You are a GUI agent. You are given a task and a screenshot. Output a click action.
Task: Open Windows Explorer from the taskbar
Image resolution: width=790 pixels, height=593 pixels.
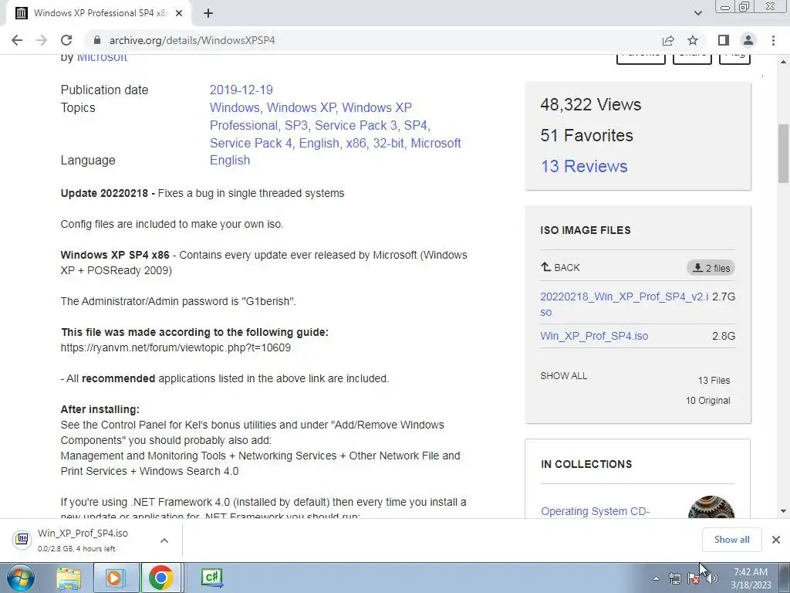tap(69, 578)
